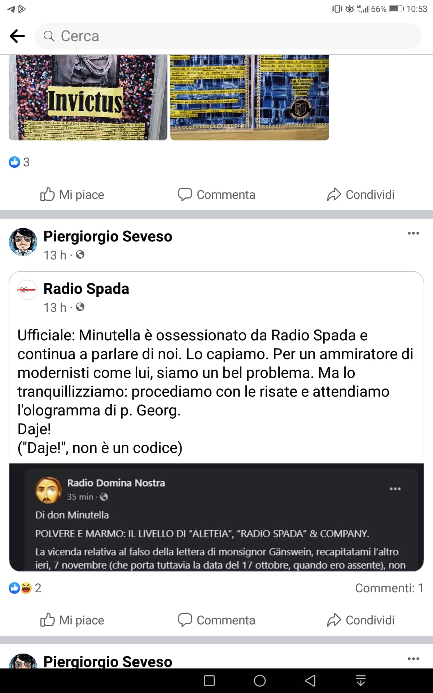Comment on the first post
This screenshot has width=433, height=693.
pos(216,195)
